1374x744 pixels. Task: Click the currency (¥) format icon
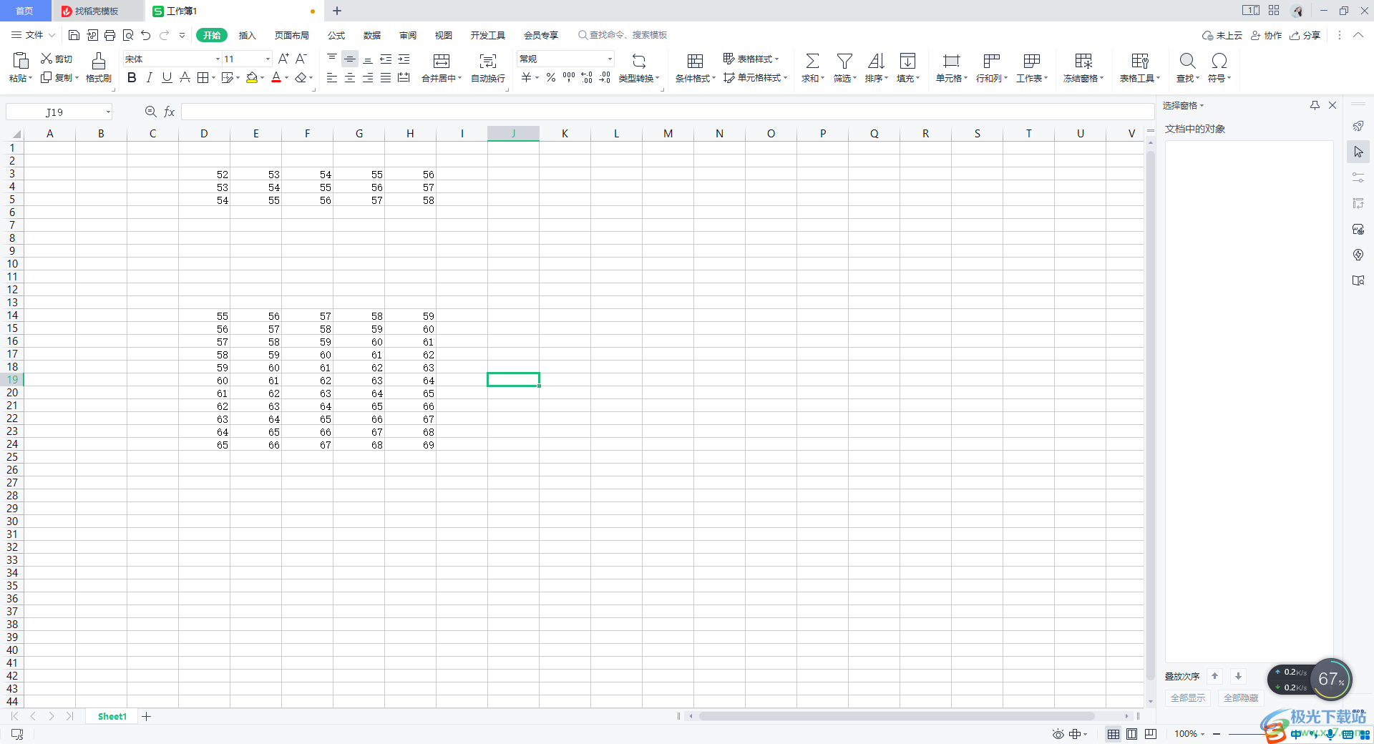point(527,77)
